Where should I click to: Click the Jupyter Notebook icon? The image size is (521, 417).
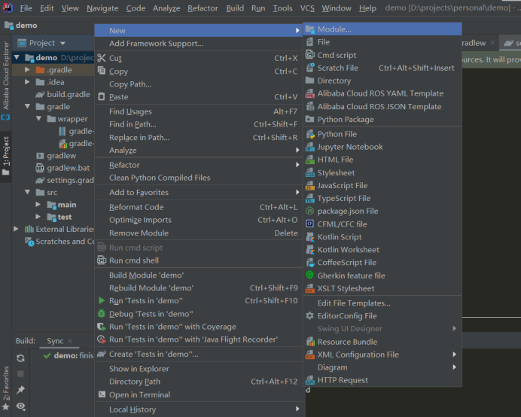(x=309, y=147)
